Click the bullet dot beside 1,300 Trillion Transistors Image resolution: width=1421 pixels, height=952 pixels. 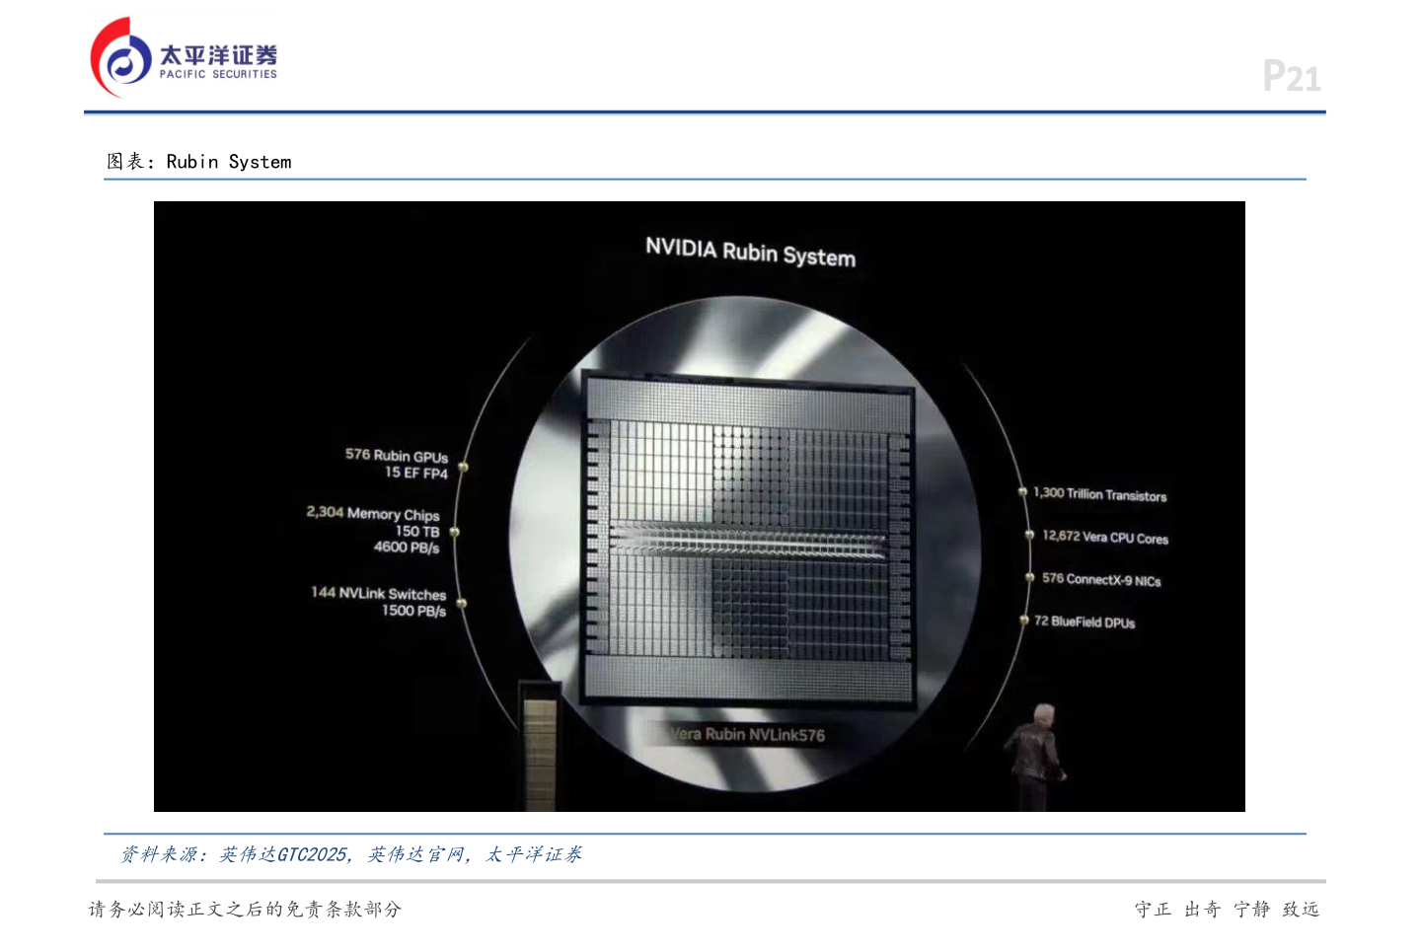tap(1022, 491)
